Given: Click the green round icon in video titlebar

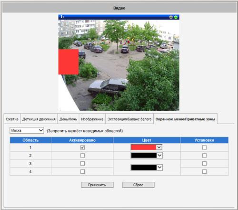Looking at the screenshot, I should [176, 17].
